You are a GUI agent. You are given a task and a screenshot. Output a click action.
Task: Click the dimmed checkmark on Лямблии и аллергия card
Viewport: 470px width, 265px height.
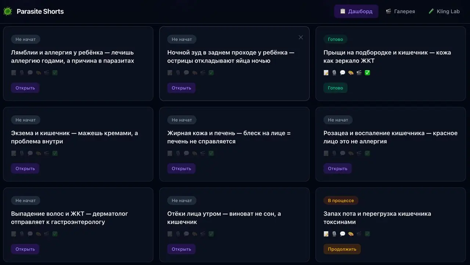(x=55, y=72)
